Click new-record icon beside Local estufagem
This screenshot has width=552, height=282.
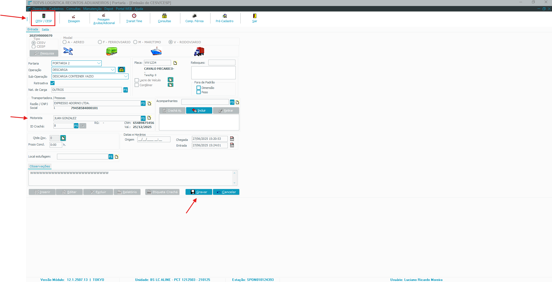(116, 157)
